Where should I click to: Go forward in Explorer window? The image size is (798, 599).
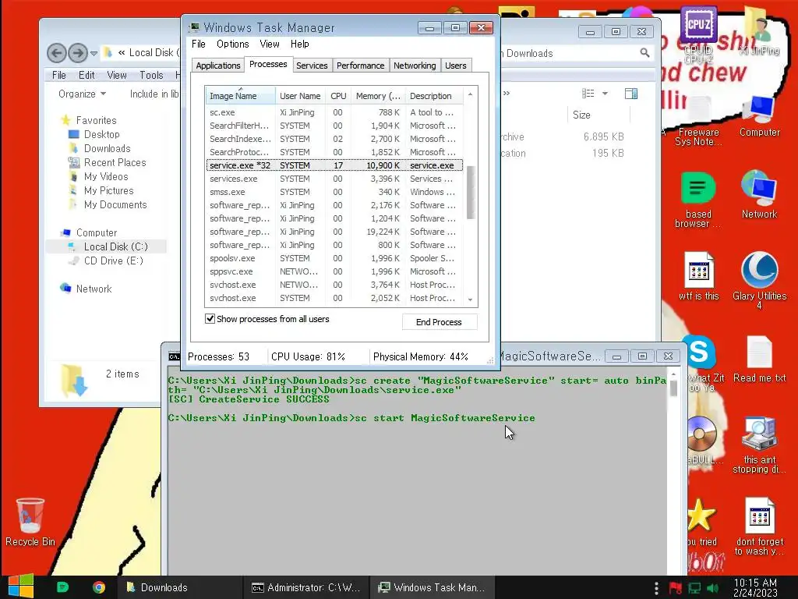coord(77,53)
